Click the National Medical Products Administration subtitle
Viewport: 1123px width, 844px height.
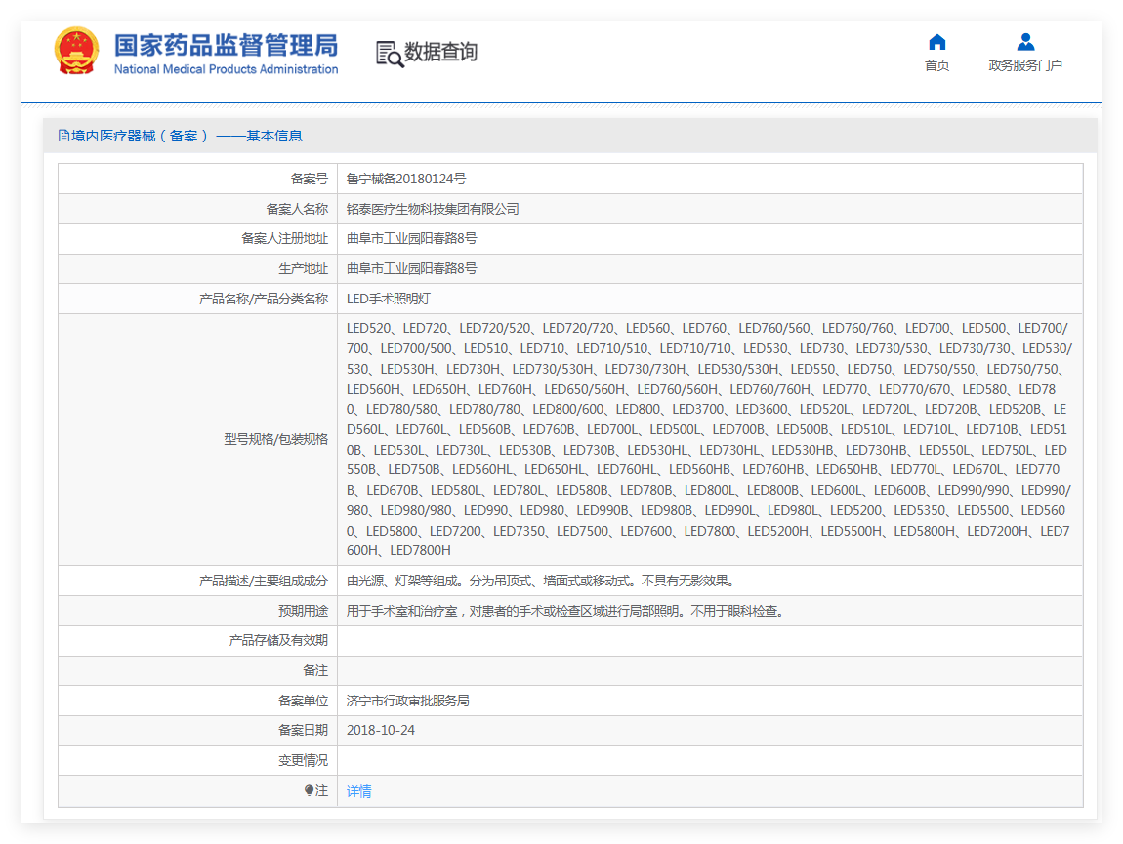coord(226,69)
